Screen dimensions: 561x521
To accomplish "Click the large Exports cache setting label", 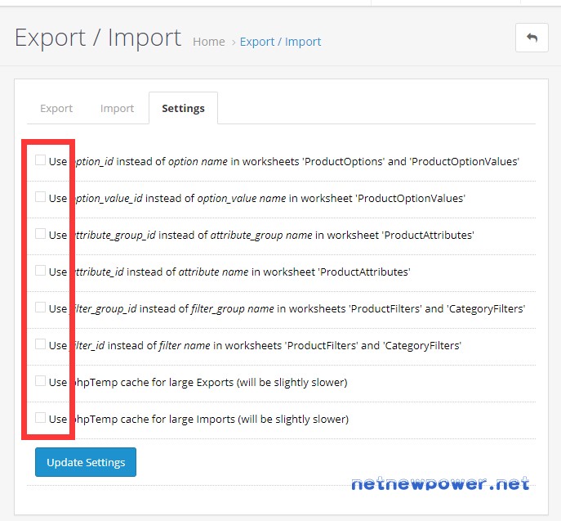I will [198, 382].
